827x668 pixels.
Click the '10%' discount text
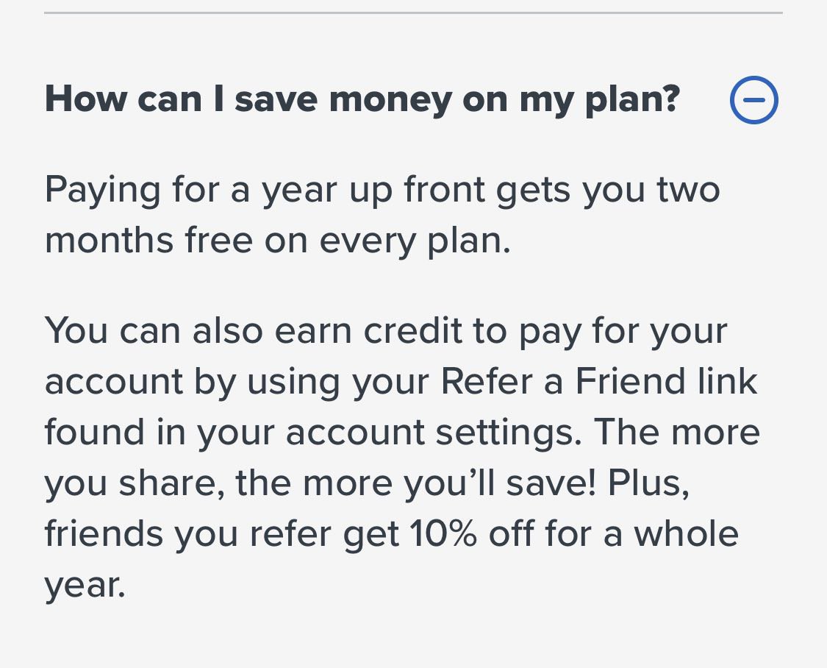point(443,533)
